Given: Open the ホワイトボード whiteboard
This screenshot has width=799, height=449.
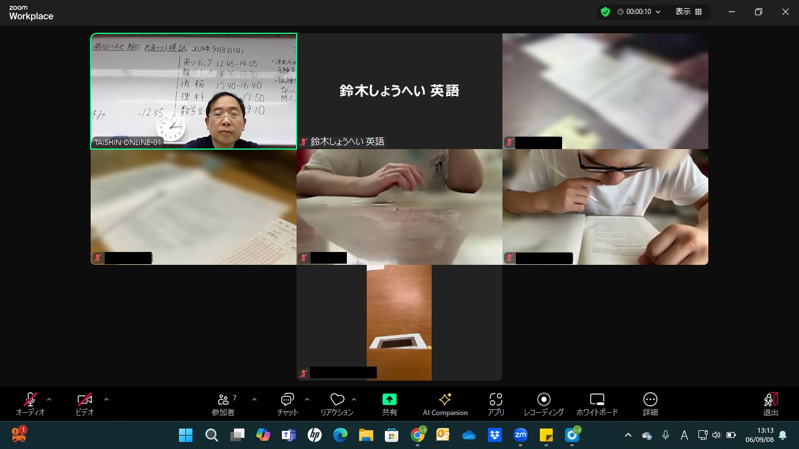Looking at the screenshot, I should [x=597, y=403].
